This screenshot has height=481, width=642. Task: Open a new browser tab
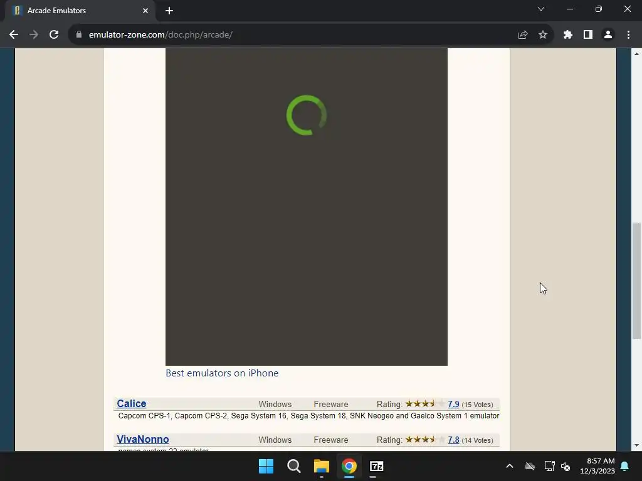click(x=169, y=11)
